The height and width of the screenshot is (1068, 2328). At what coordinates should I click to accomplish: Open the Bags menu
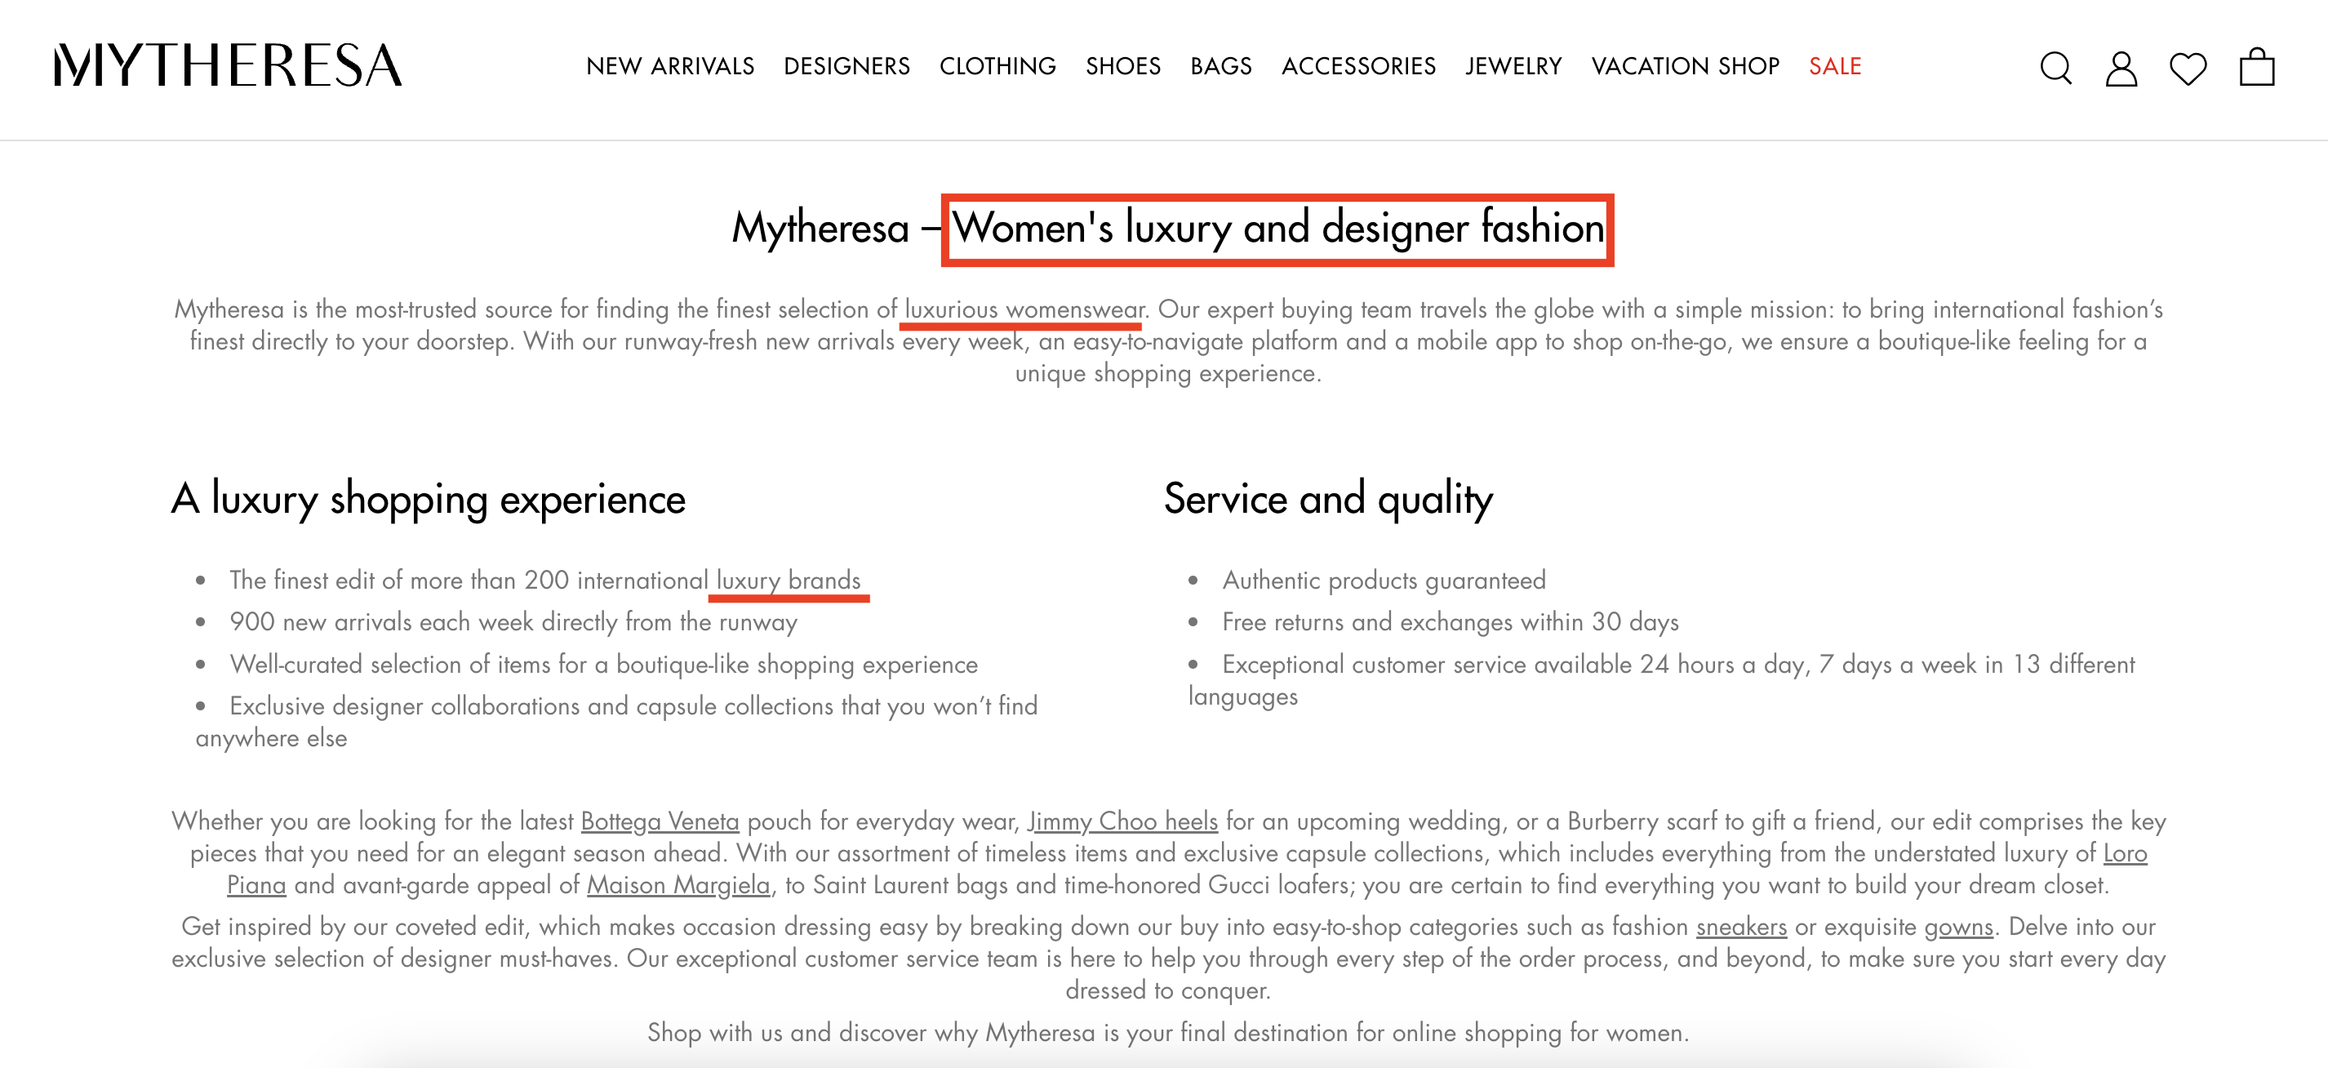[x=1221, y=66]
